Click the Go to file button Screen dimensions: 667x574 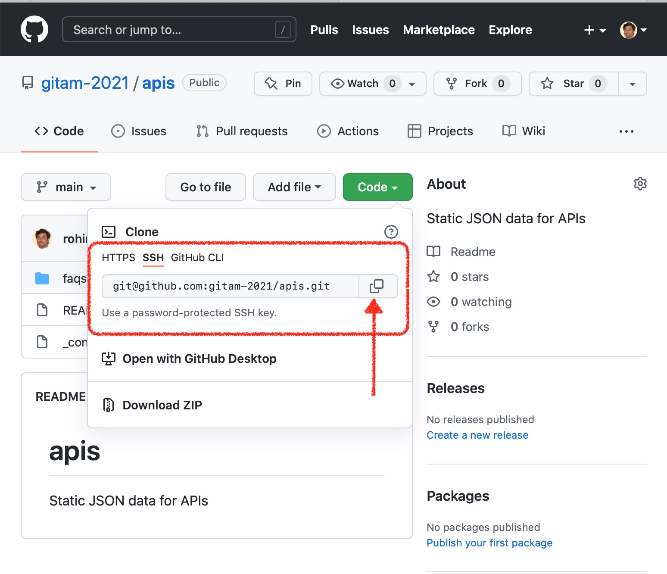point(206,187)
